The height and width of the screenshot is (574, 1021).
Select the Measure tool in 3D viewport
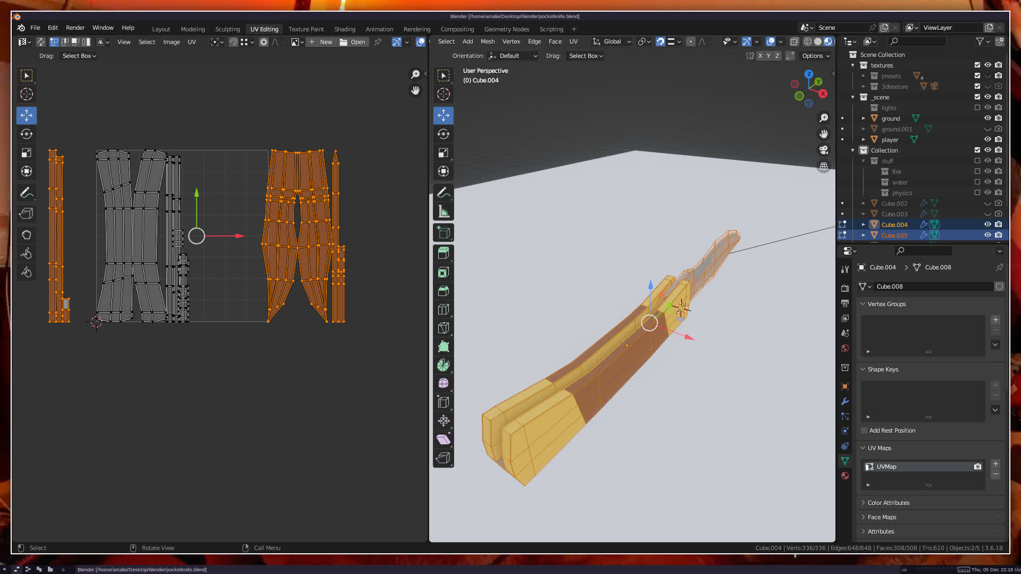(443, 212)
